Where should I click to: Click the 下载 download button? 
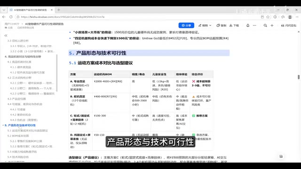(234, 25)
